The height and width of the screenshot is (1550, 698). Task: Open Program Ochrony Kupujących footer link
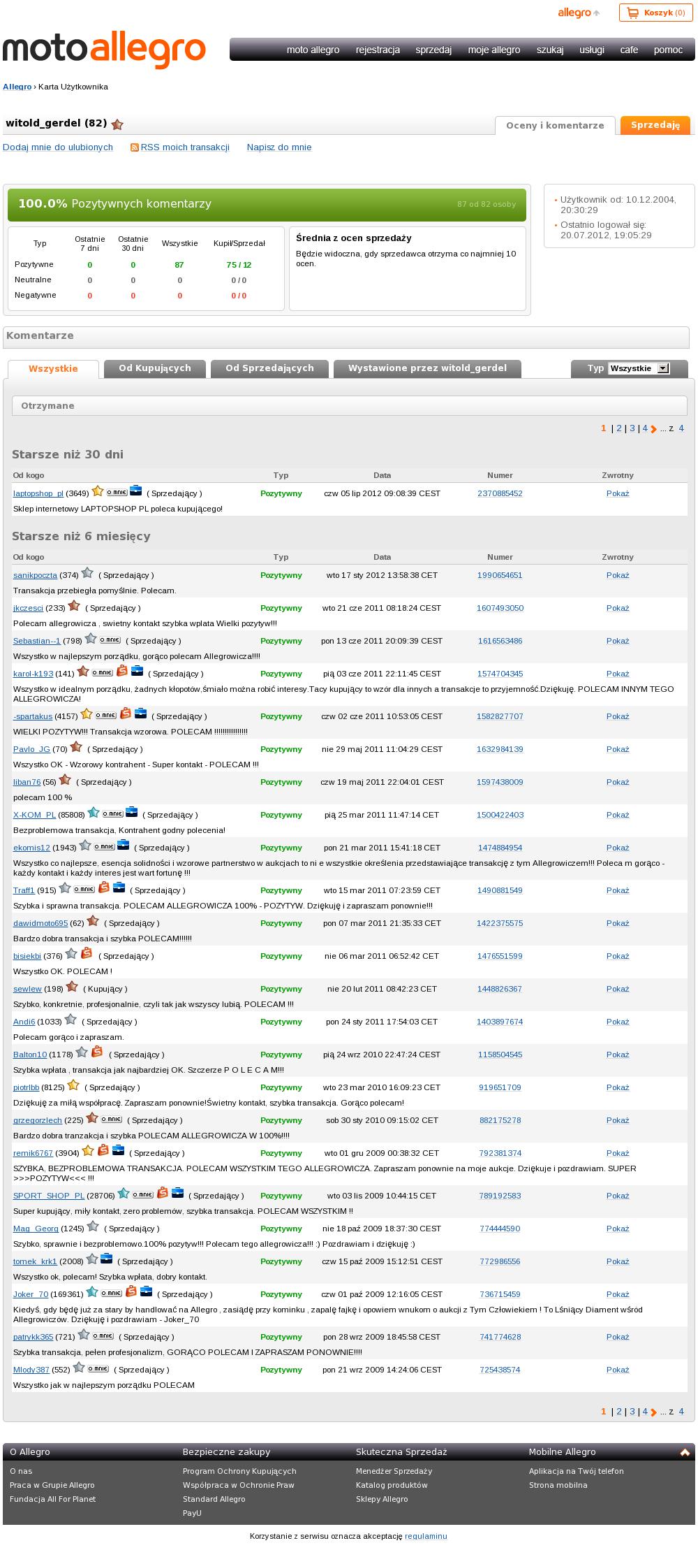point(239,1471)
